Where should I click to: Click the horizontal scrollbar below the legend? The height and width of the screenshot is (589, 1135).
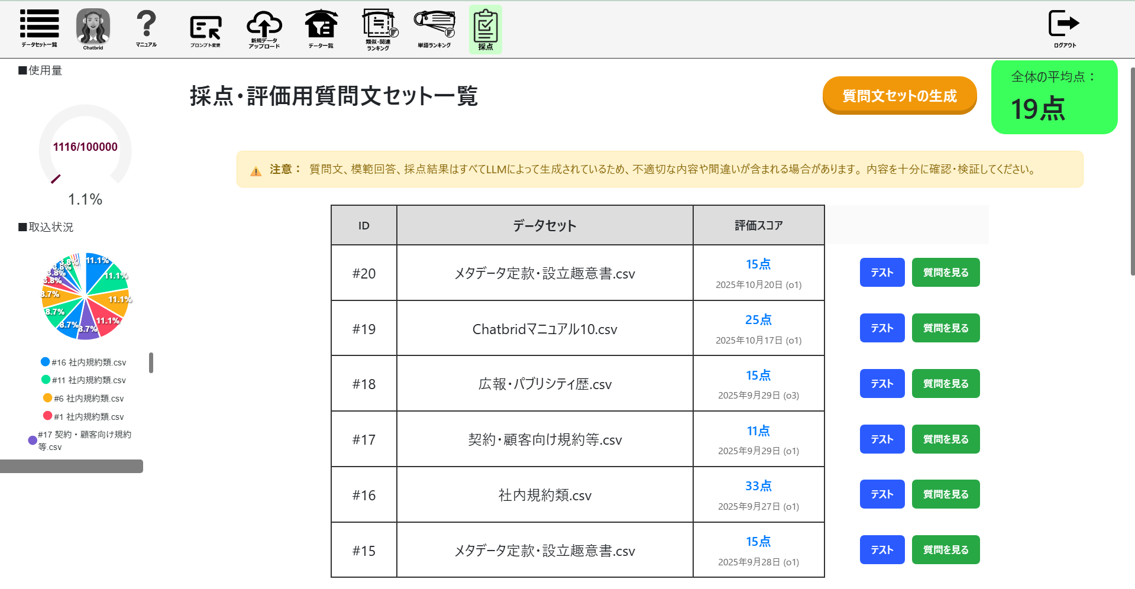tap(72, 467)
